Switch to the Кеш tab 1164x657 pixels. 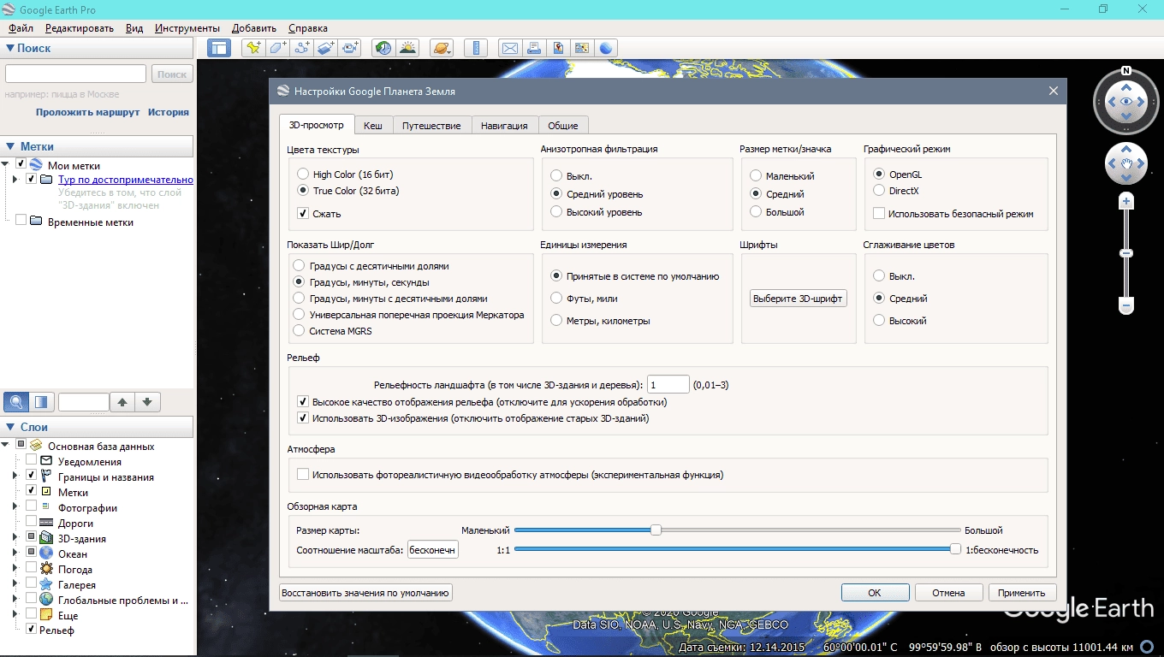(373, 125)
